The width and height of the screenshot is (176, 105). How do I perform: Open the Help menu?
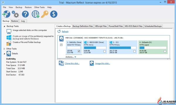[x=49, y=7]
